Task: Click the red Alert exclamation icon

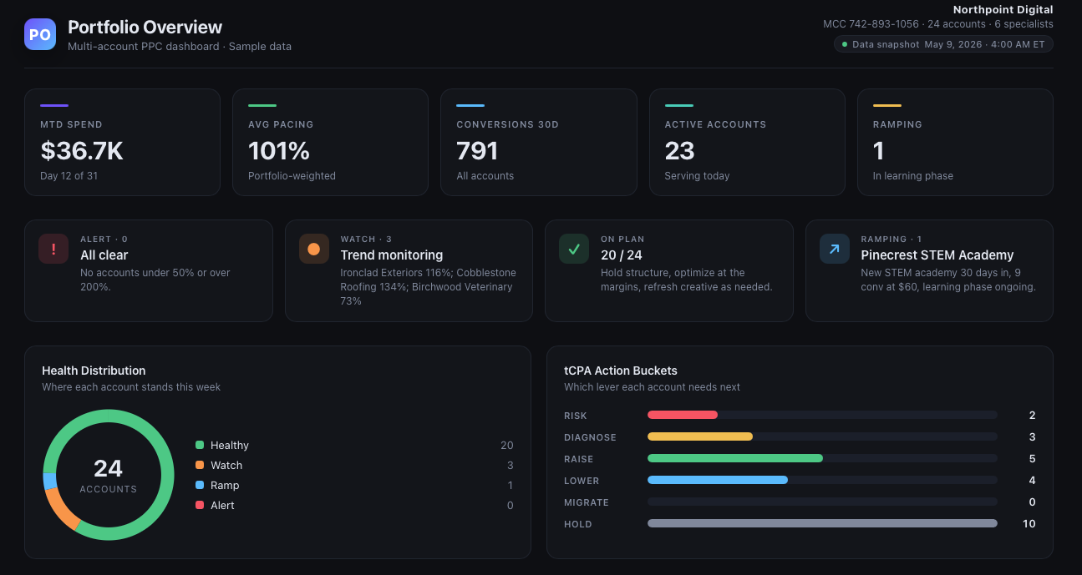Action: pos(53,249)
